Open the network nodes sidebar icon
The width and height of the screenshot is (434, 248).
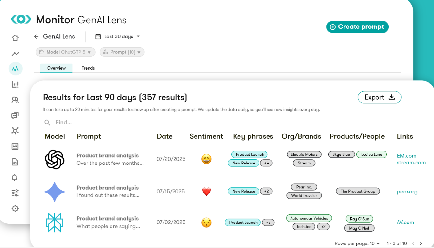(x=15, y=131)
